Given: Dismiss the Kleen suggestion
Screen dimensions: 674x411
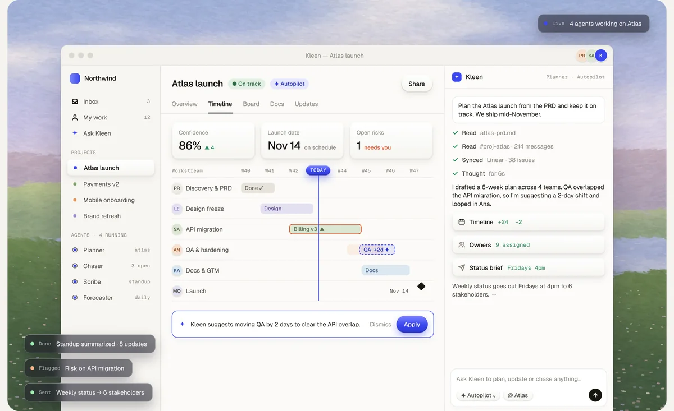Looking at the screenshot, I should point(380,324).
